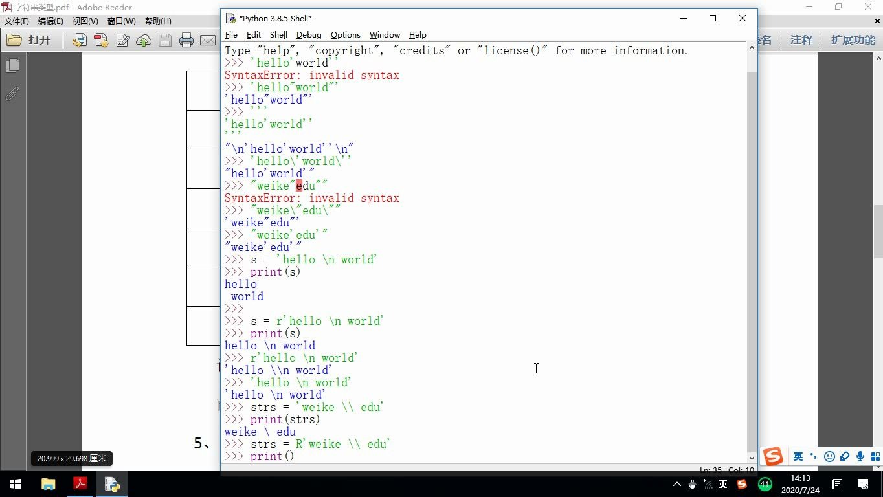Click the 打开 button label in Adobe Reader
The width and height of the screenshot is (883, 497).
coord(39,40)
